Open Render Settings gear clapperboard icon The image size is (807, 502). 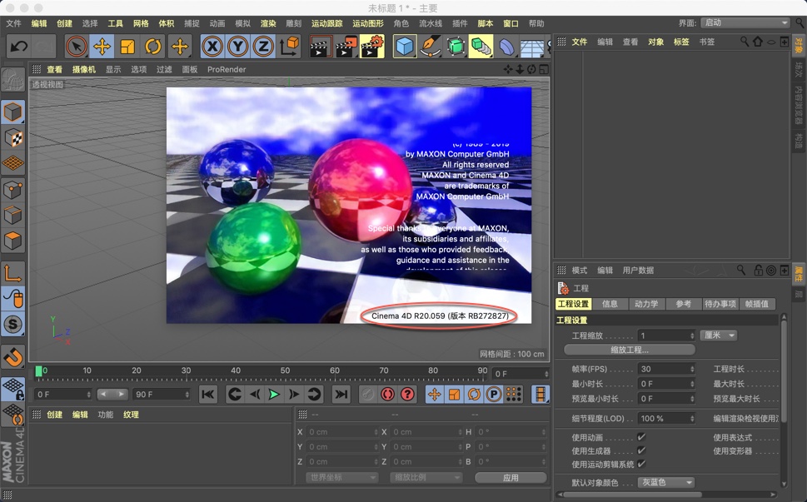[x=372, y=47]
